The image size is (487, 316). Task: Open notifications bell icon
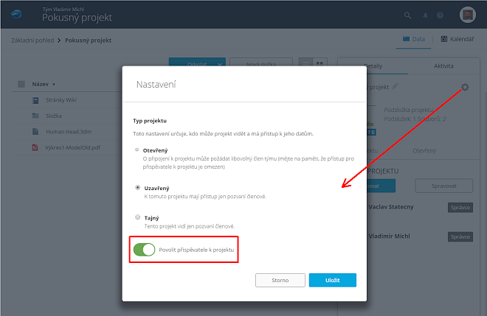(425, 15)
